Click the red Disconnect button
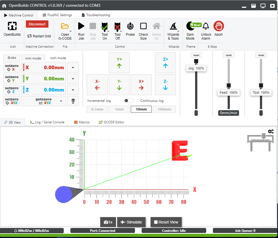This screenshot has width=278, height=238. (37, 24)
